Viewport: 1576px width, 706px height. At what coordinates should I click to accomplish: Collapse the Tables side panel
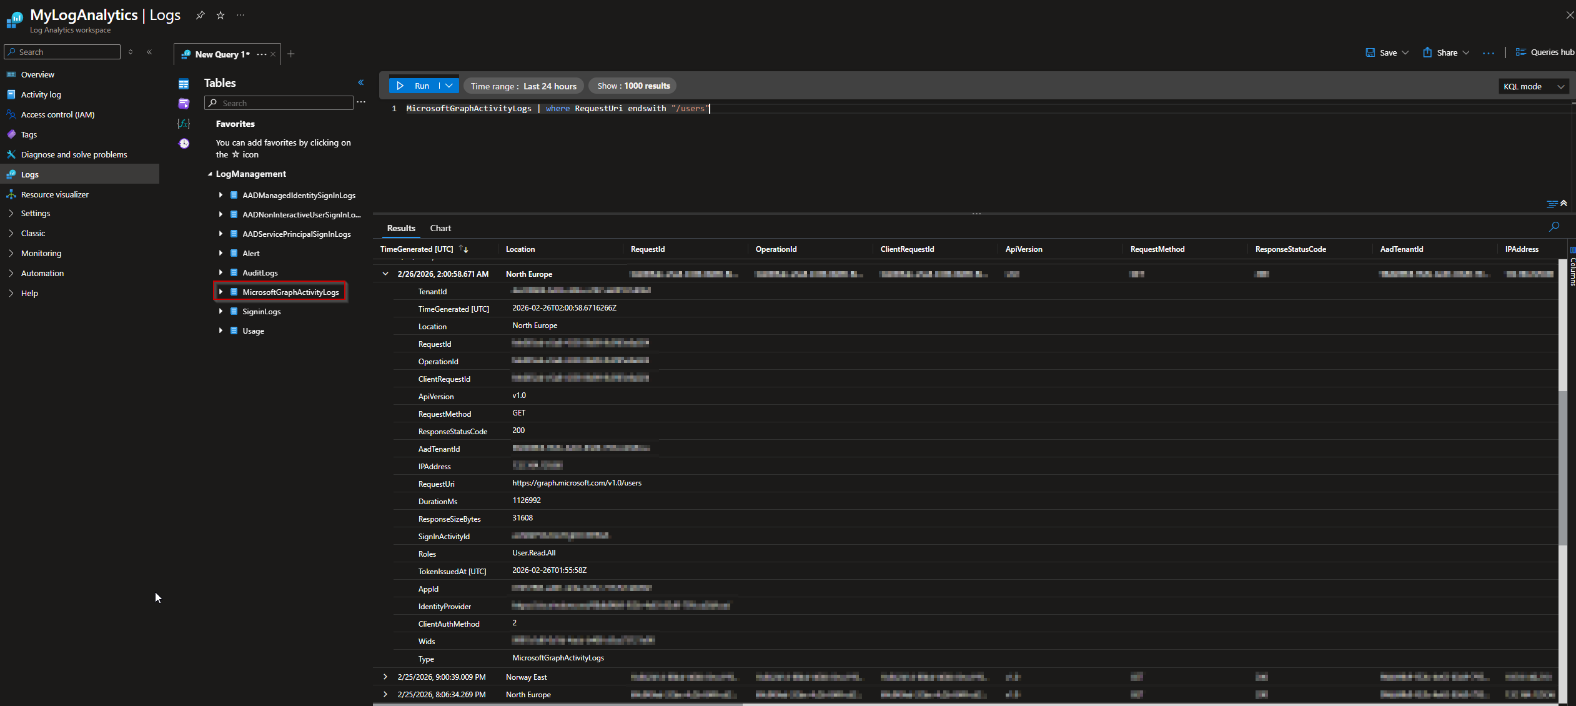point(360,82)
